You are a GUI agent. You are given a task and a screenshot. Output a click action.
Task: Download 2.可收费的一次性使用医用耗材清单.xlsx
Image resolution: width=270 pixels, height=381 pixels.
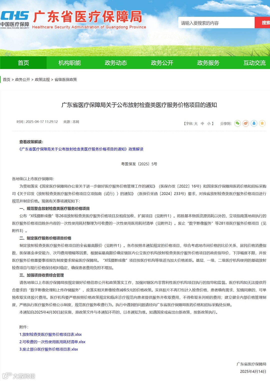[x=52, y=342]
